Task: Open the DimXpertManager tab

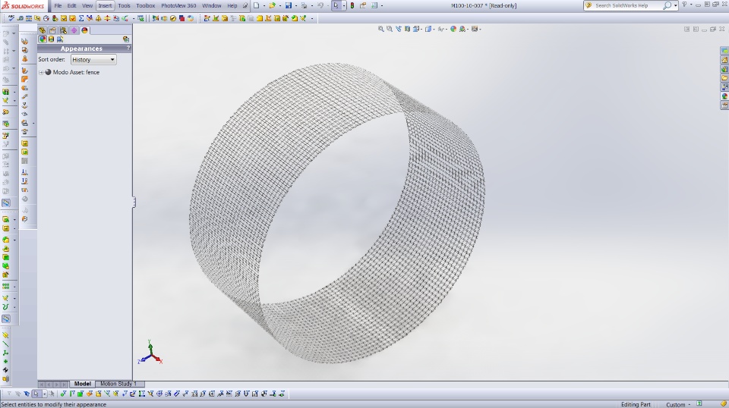Action: (74, 30)
